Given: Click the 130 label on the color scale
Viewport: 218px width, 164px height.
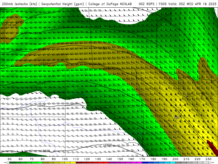Looking at the screenshot, I should [x=98, y=159].
